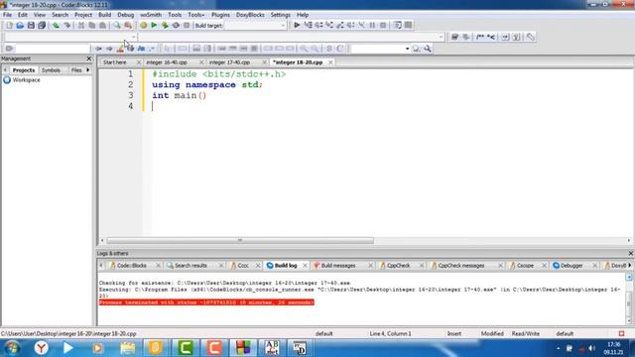Click the match case 'Aa' icon
The image size is (635, 357).
point(141,49)
